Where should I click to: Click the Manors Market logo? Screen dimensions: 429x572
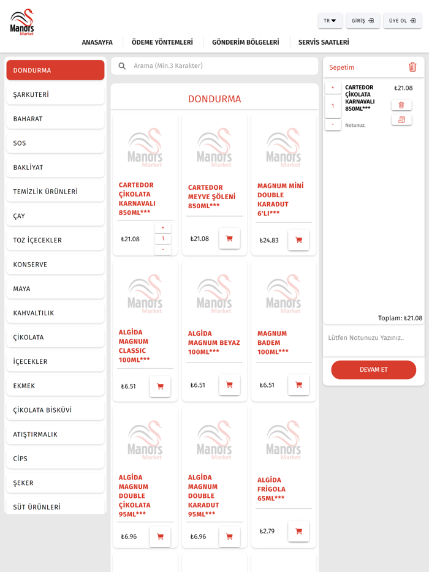(x=22, y=22)
